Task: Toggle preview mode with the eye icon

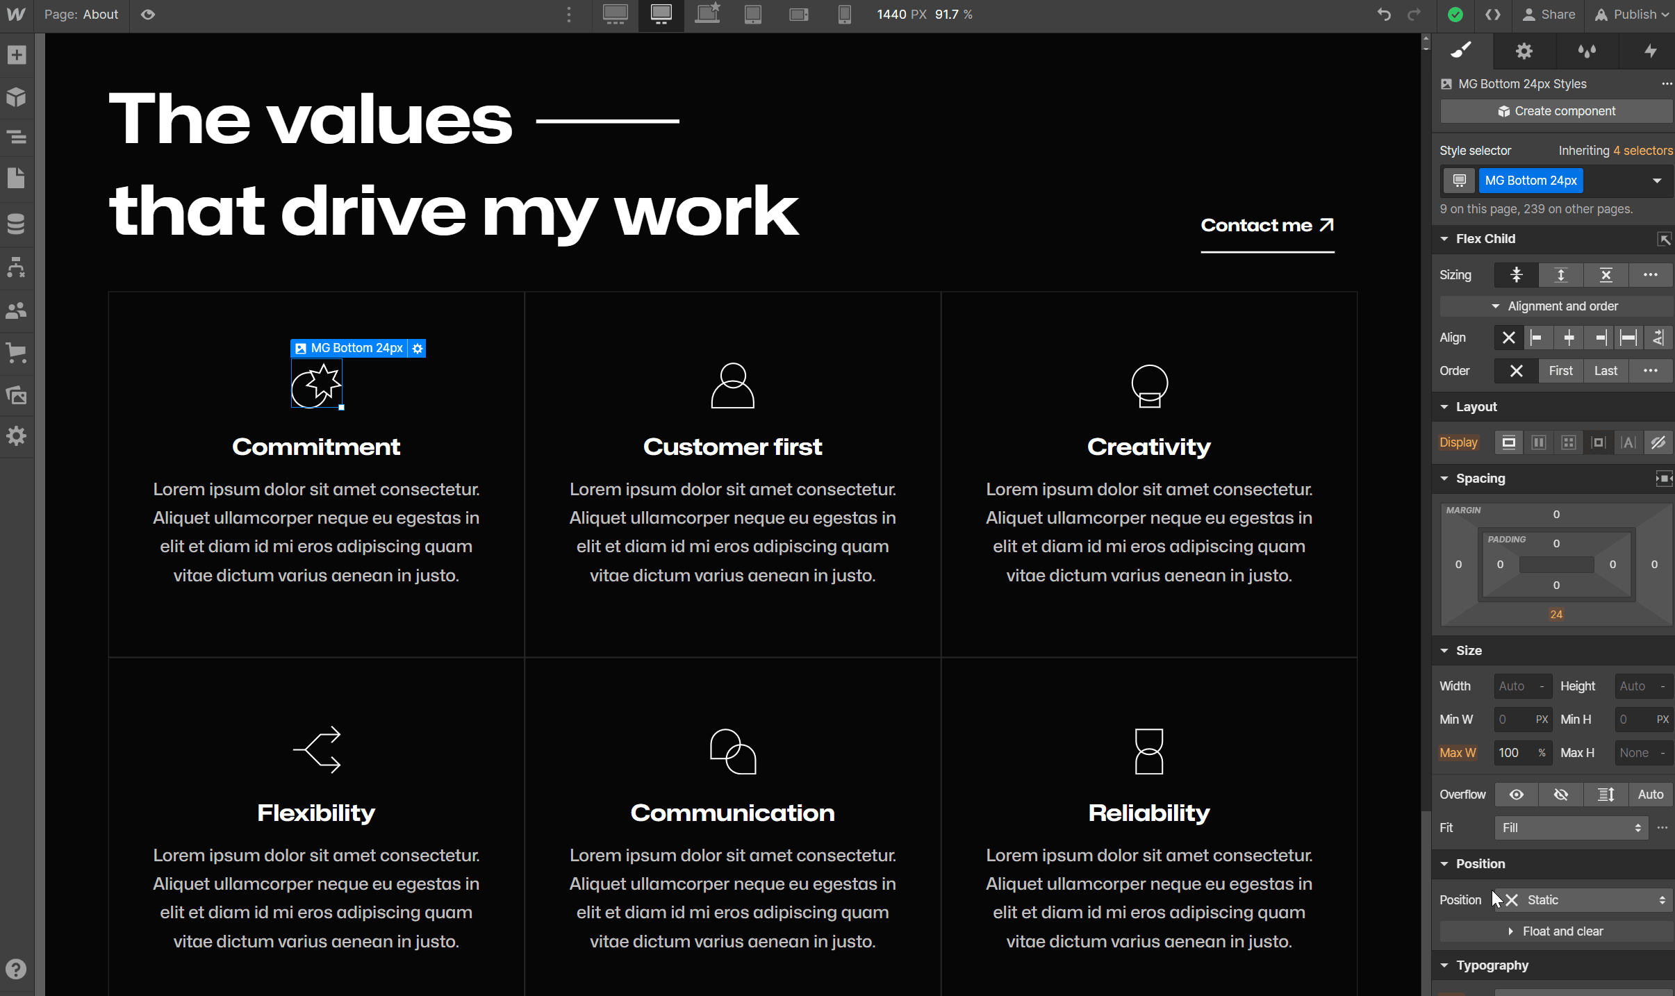Action: click(147, 14)
